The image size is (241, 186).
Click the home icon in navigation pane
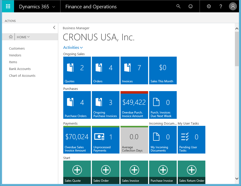[11, 37]
